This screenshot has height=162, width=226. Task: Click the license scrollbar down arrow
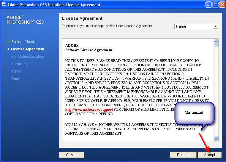pos(216,138)
